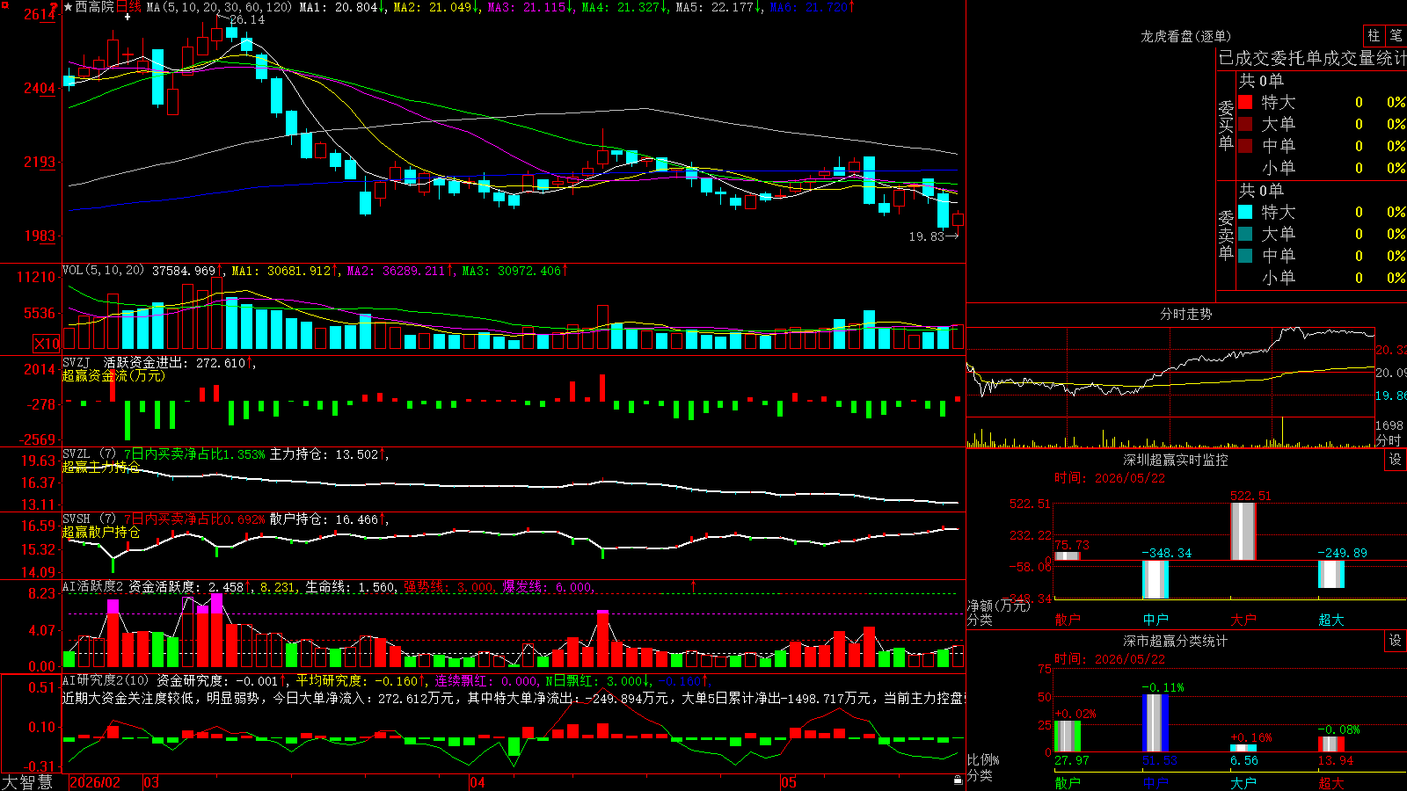The image size is (1407, 791).
Task: Click the X10 volume scale box
Action: [x=47, y=344]
